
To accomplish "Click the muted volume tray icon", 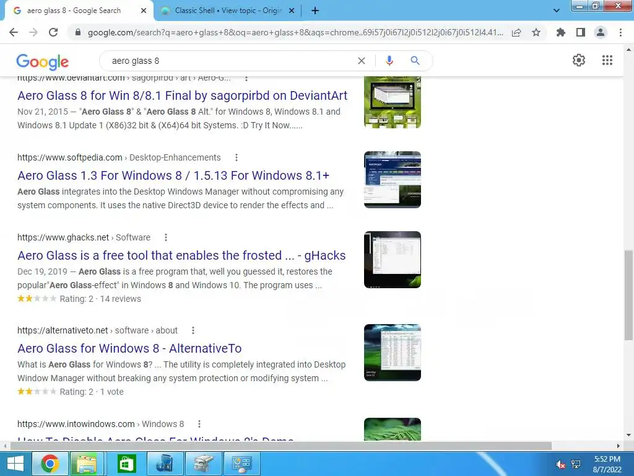I will click(x=561, y=464).
